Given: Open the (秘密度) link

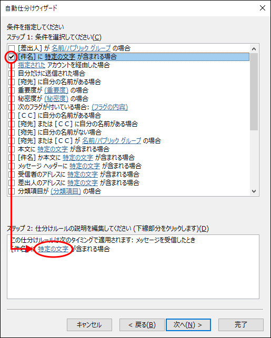Looking at the screenshot, I should coord(56,98).
